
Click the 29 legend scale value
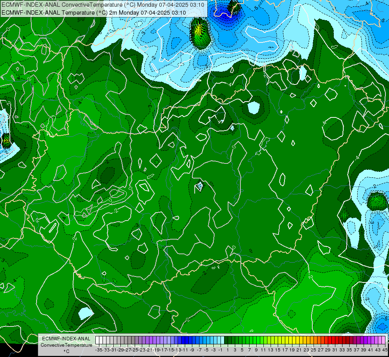click(328, 350)
